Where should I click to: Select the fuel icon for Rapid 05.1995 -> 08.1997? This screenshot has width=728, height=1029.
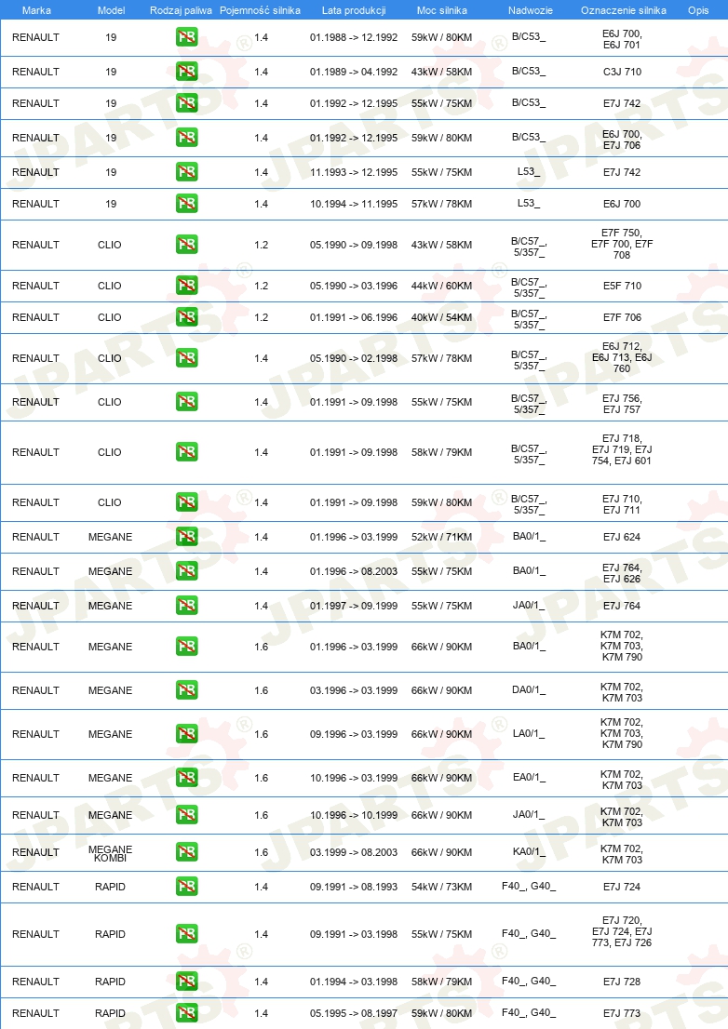click(187, 1013)
